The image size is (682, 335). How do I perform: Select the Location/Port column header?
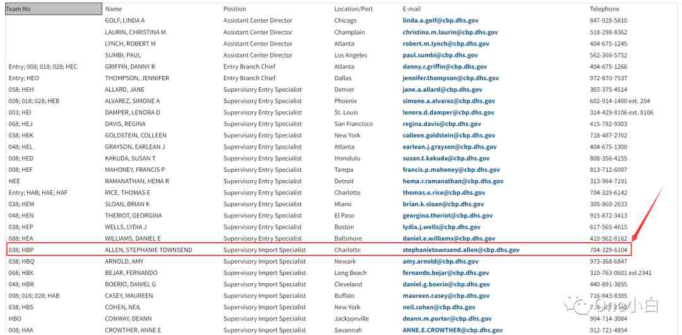354,9
